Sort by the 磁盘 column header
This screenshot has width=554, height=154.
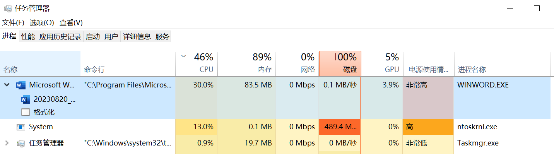[340, 64]
